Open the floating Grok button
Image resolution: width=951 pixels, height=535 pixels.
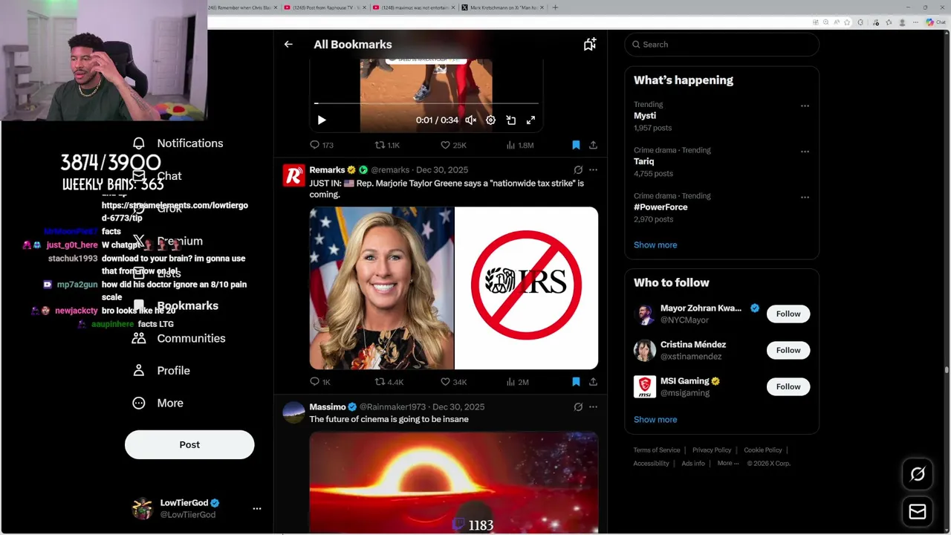918,474
